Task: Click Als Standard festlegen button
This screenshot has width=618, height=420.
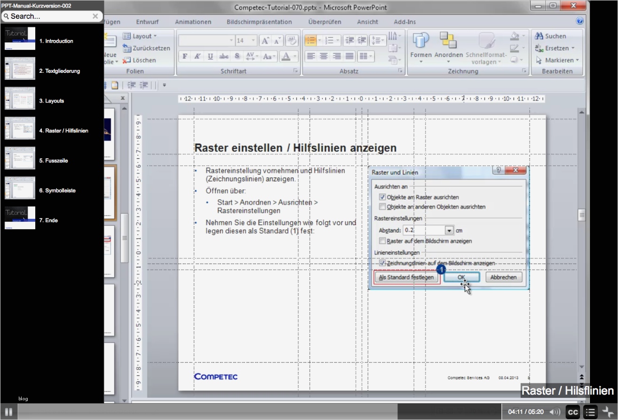Action: pos(406,277)
